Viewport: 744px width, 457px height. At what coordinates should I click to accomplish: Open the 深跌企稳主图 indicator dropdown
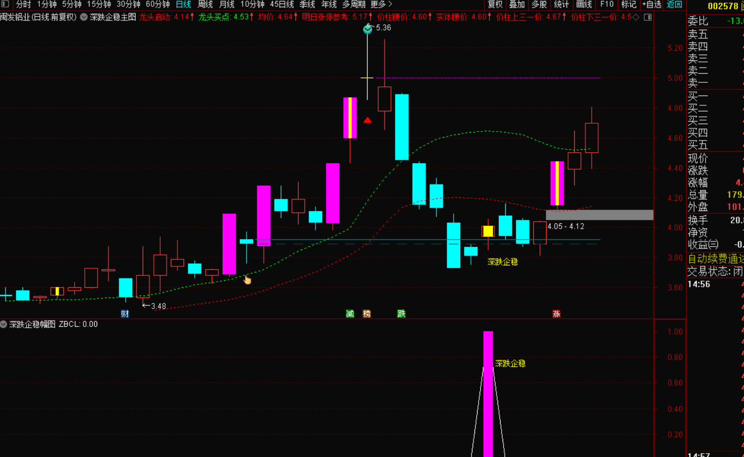pos(84,17)
